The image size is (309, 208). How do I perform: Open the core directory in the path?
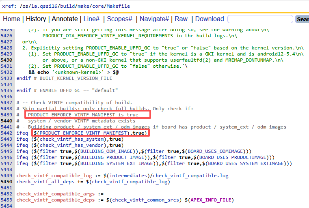98,6
